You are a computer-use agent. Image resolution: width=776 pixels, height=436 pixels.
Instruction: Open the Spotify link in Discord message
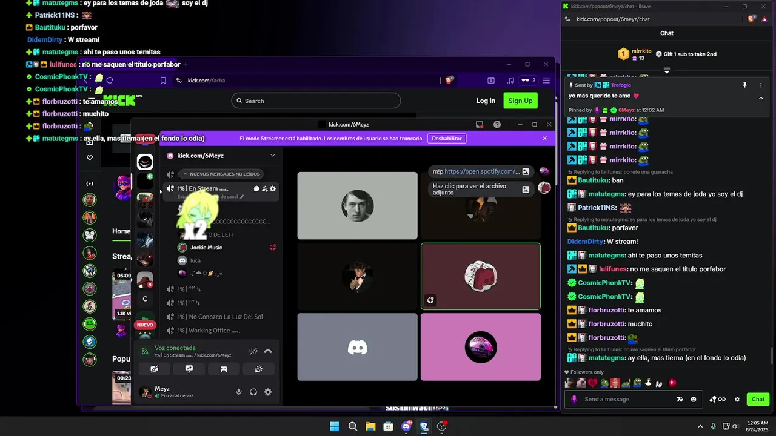coord(482,171)
